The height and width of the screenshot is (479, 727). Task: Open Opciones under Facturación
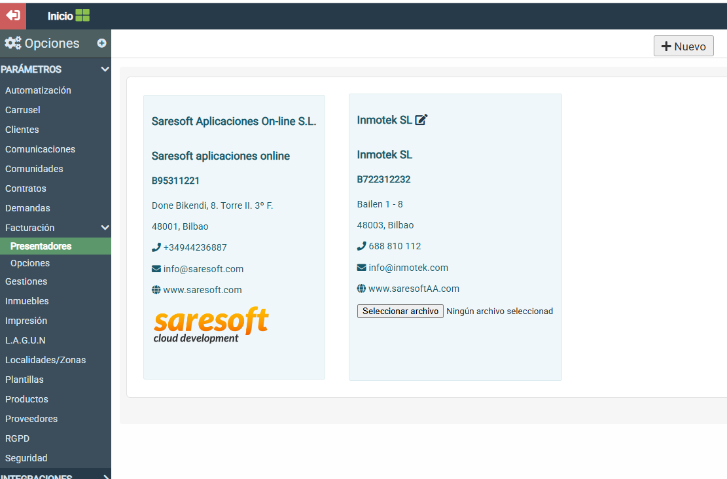30,263
